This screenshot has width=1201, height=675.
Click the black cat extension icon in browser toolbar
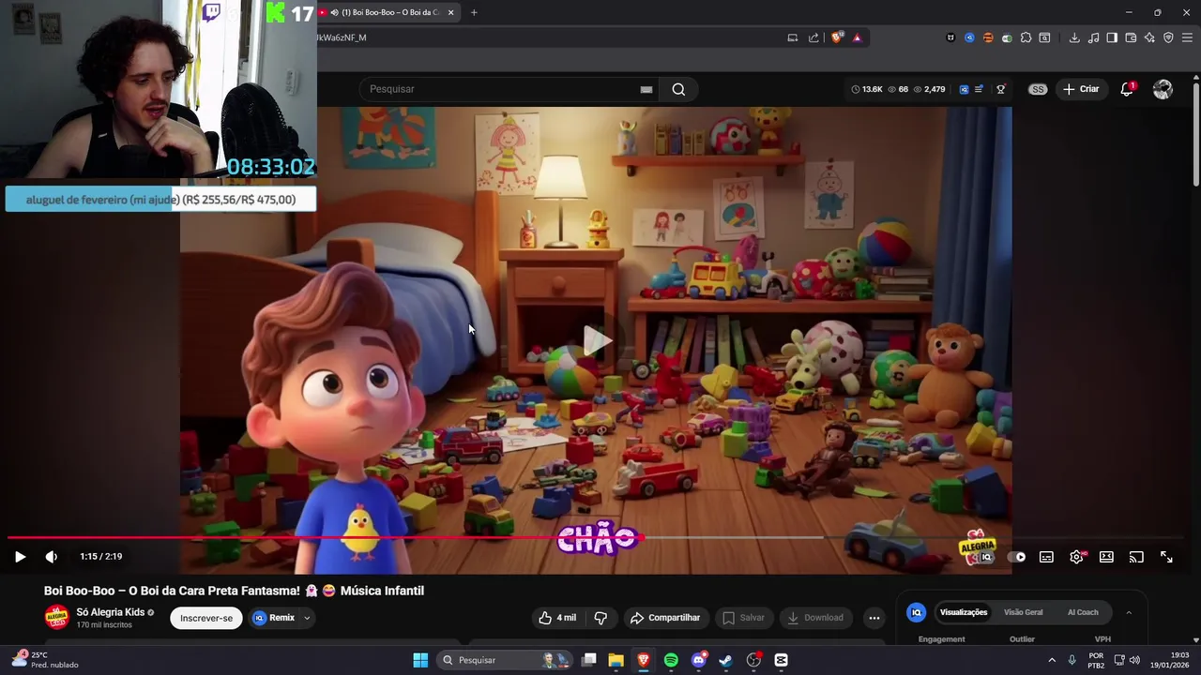pyautogui.click(x=950, y=37)
